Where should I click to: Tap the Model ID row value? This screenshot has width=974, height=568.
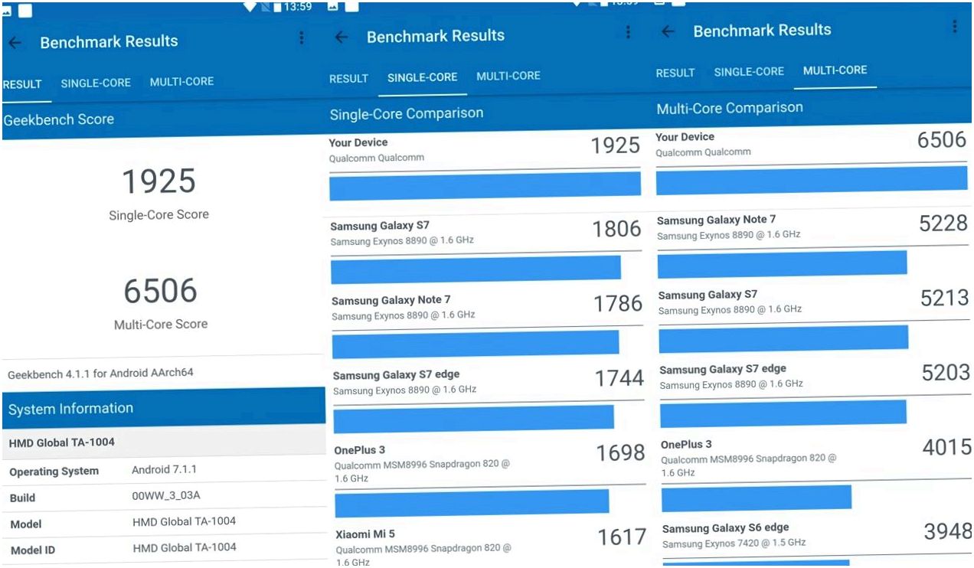tap(185, 547)
